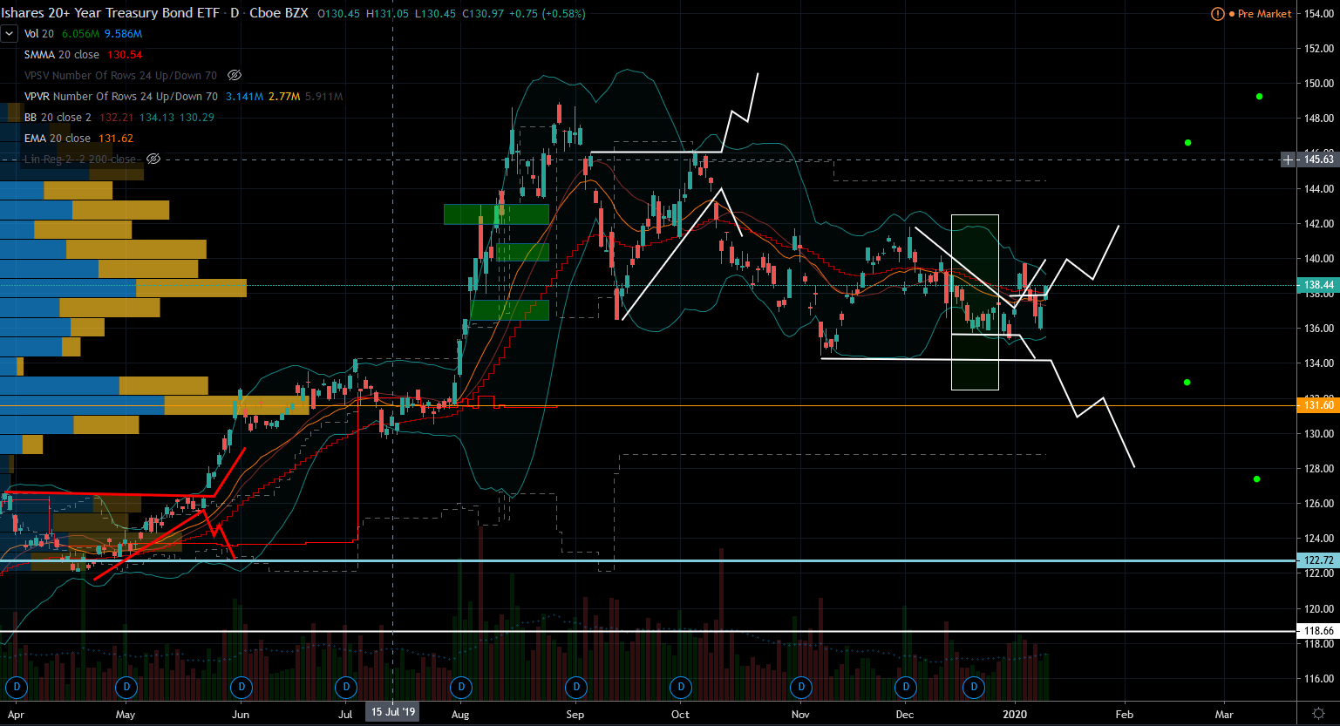The width and height of the screenshot is (1340, 726).
Task: Click the symbol name Ishares 20+ Year Treasury Bond ETF
Action: click(111, 13)
